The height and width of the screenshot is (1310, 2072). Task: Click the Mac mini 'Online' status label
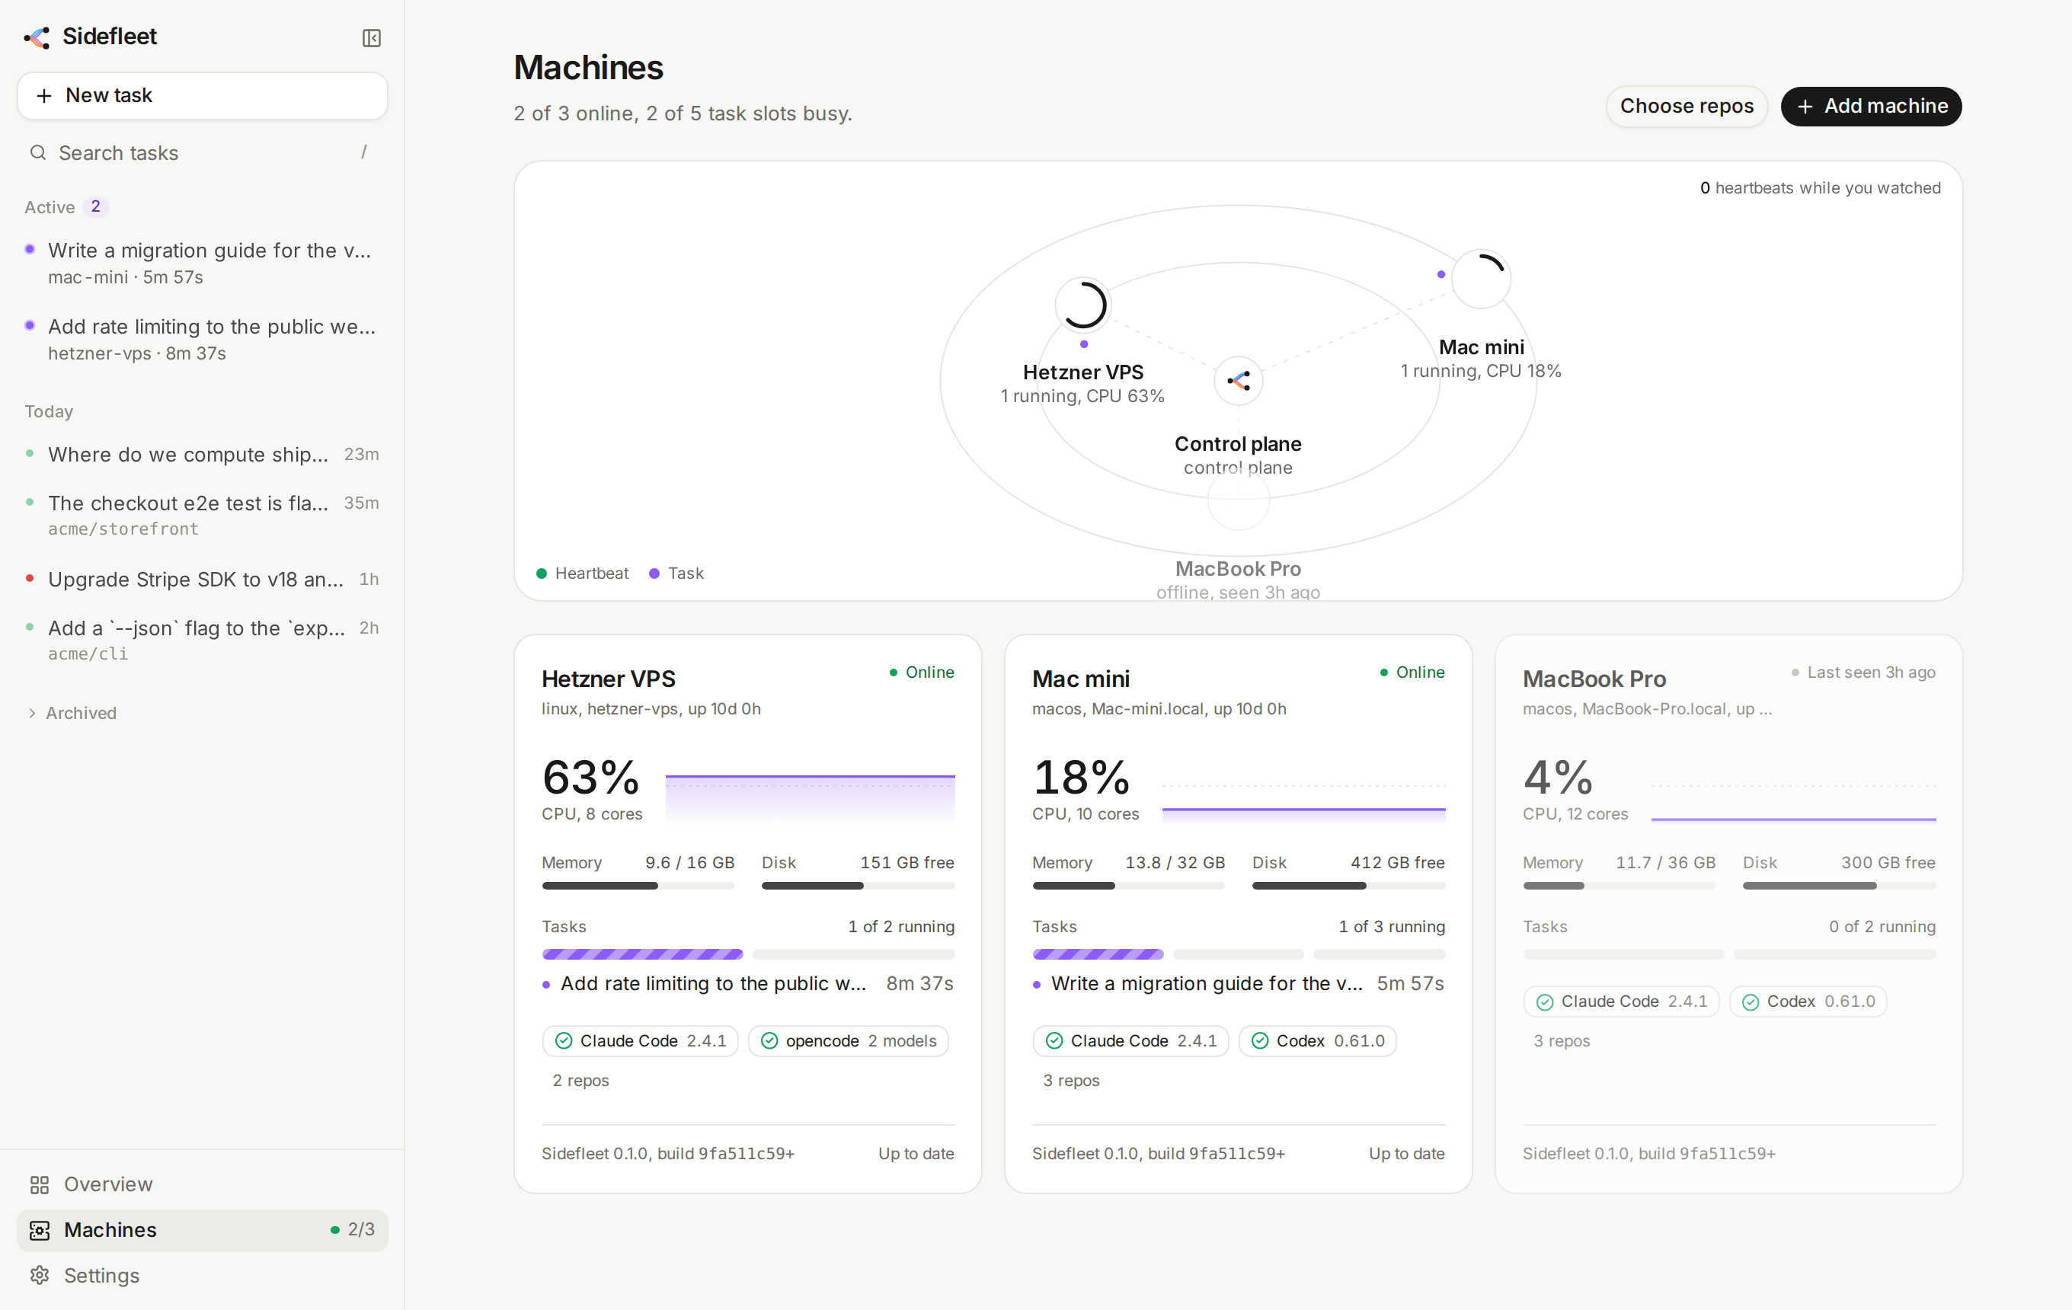point(1411,672)
